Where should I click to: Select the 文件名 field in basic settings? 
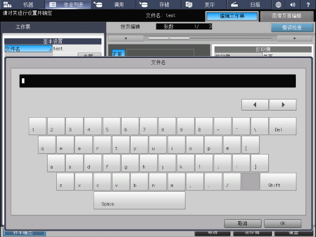(x=28, y=49)
